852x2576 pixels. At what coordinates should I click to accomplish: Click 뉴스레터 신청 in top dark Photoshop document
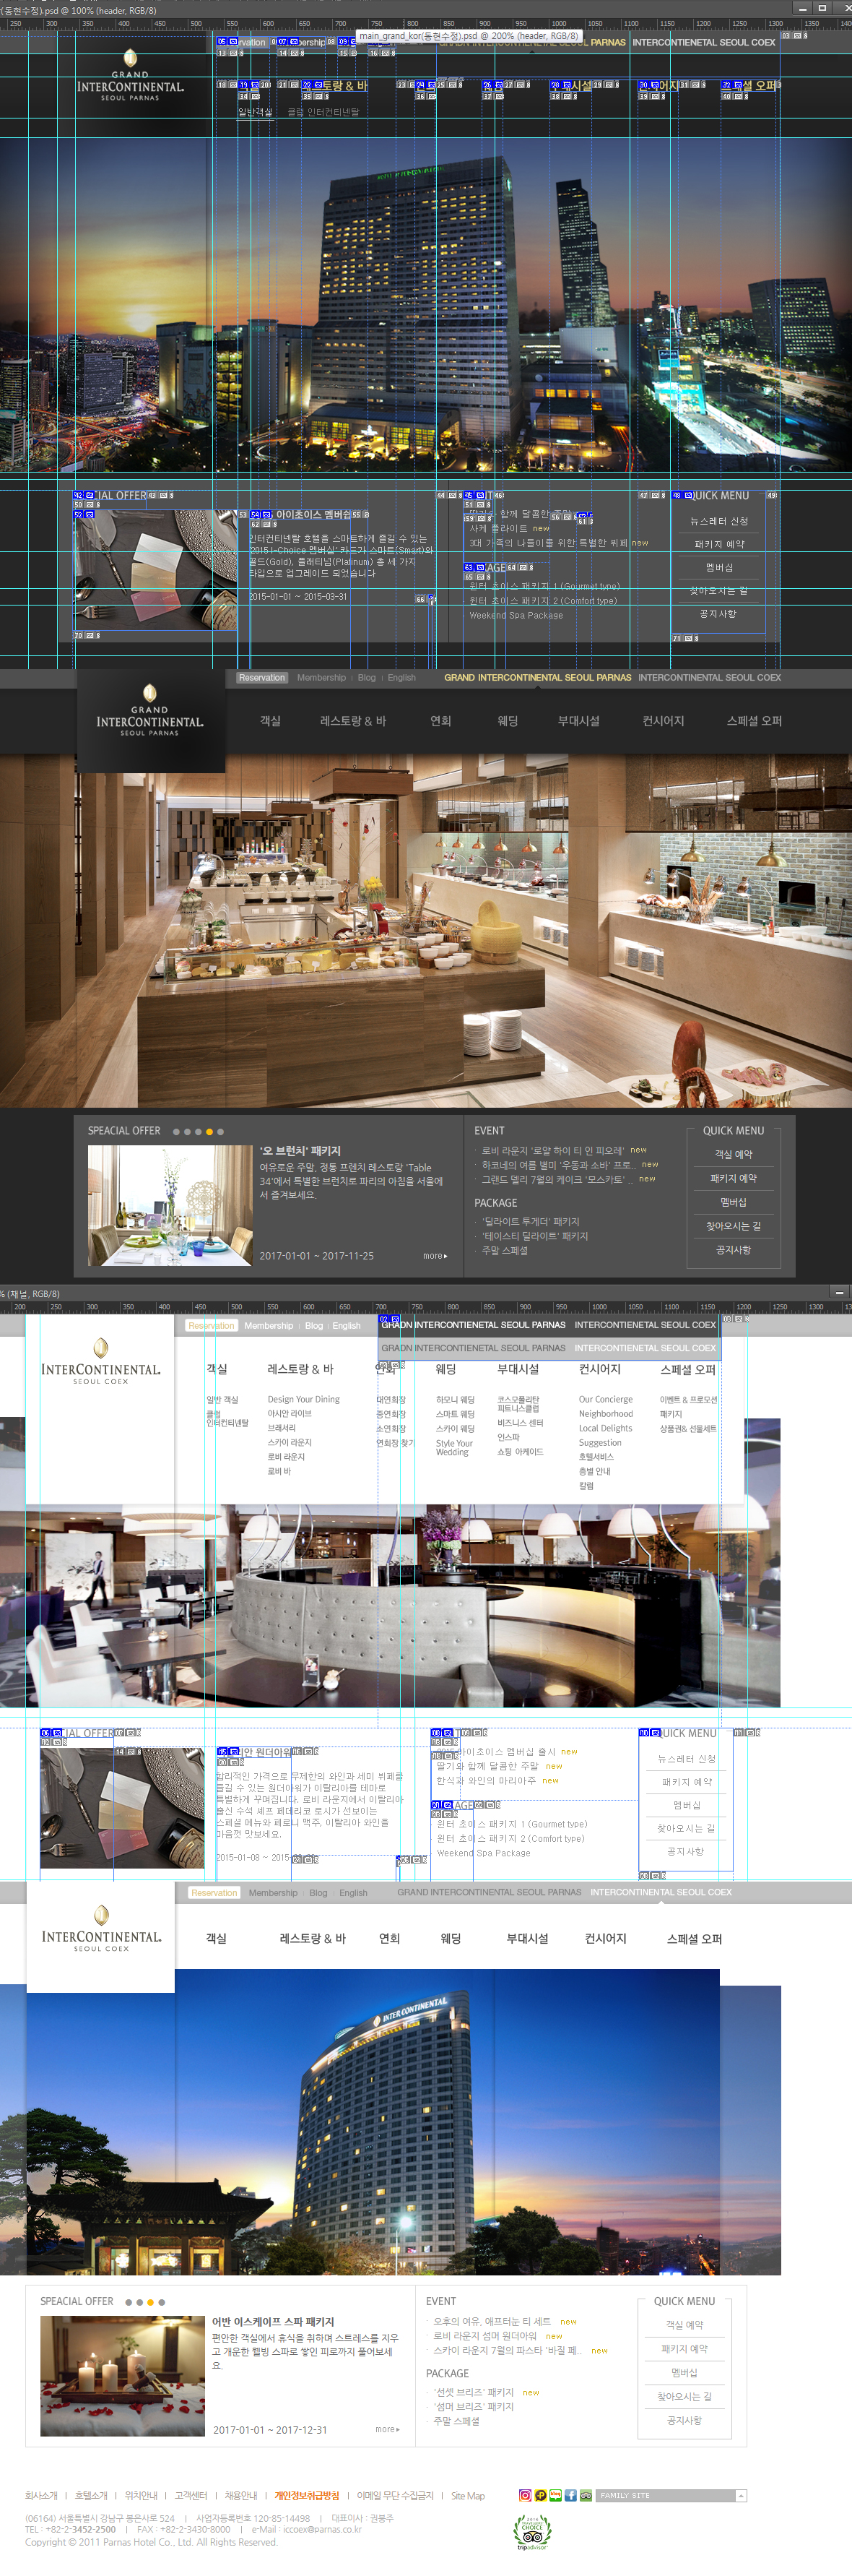[x=719, y=521]
